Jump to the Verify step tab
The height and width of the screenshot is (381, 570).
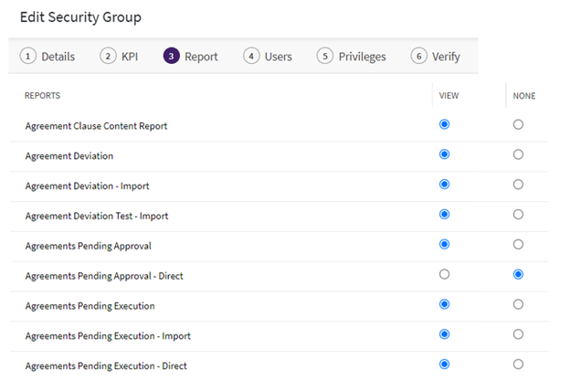click(x=436, y=57)
